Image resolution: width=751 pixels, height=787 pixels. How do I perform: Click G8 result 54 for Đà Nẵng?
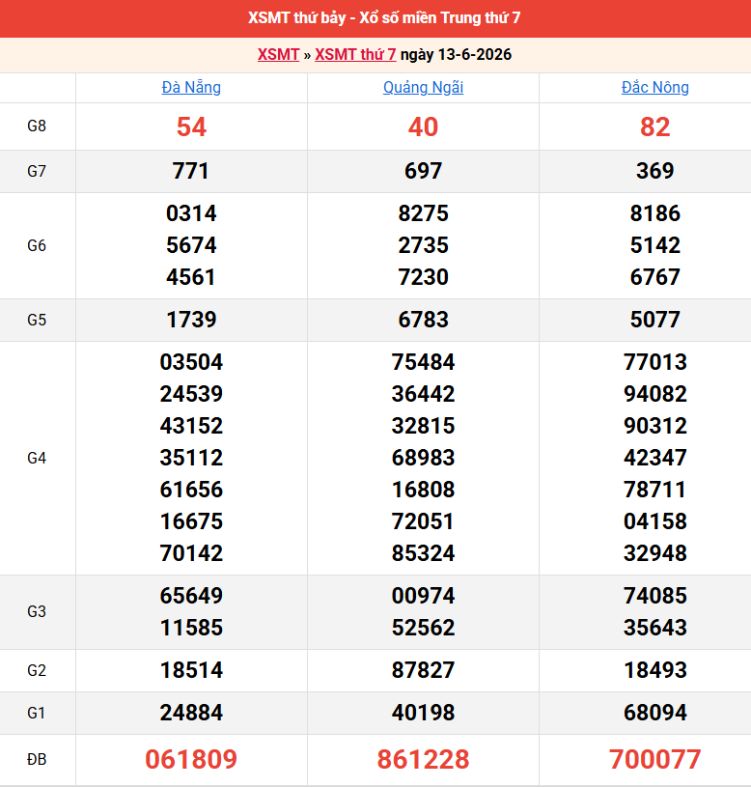(x=191, y=127)
